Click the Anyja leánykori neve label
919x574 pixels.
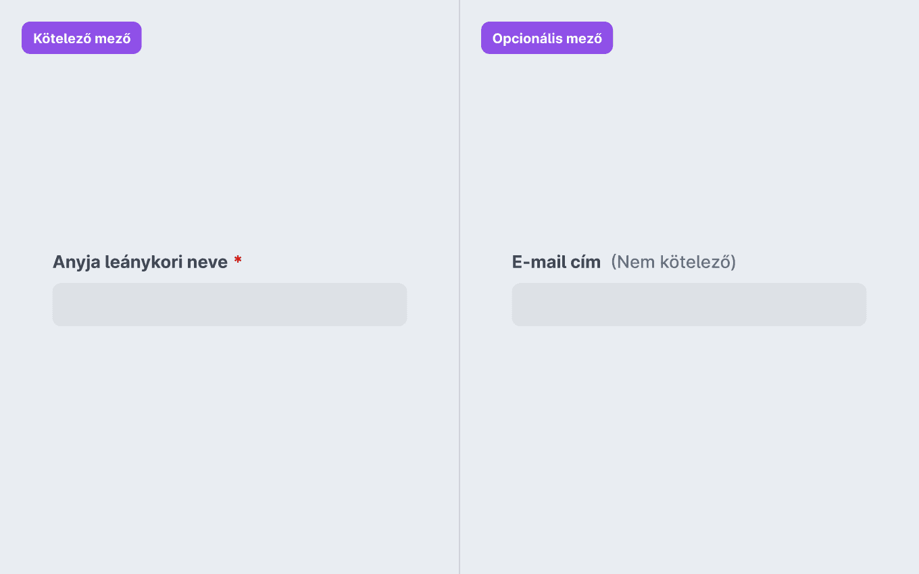[140, 262]
